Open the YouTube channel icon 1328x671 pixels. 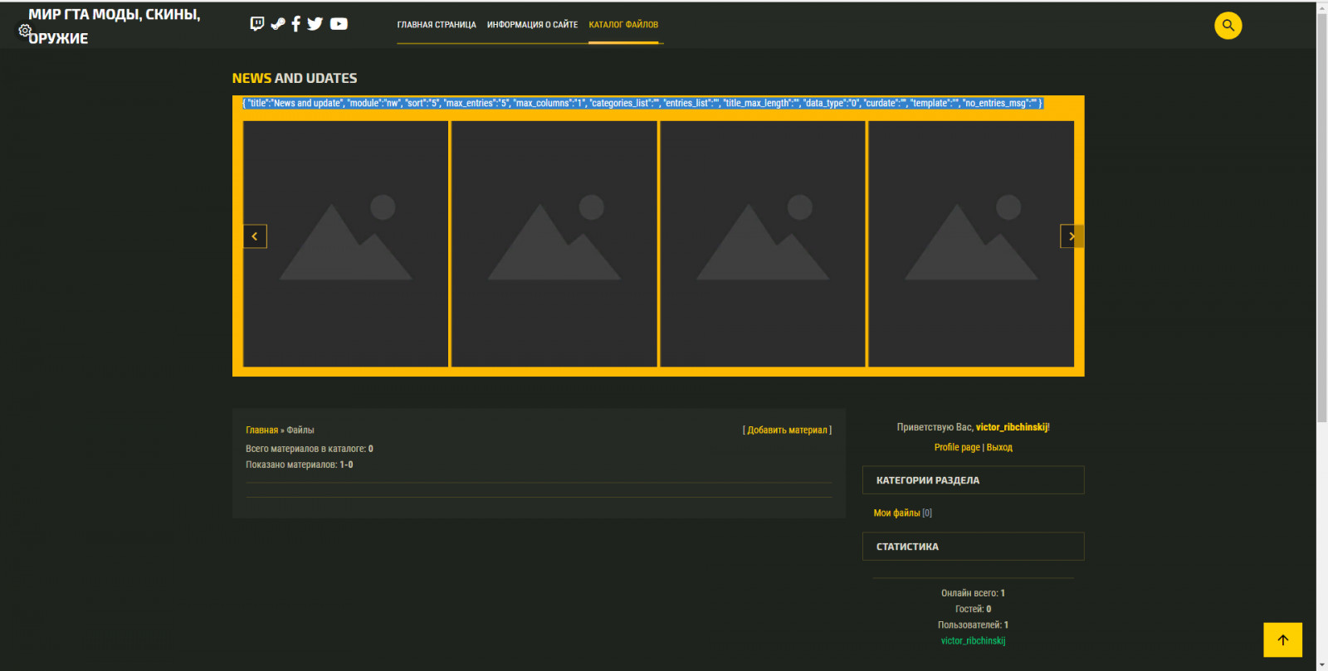pyautogui.click(x=339, y=24)
